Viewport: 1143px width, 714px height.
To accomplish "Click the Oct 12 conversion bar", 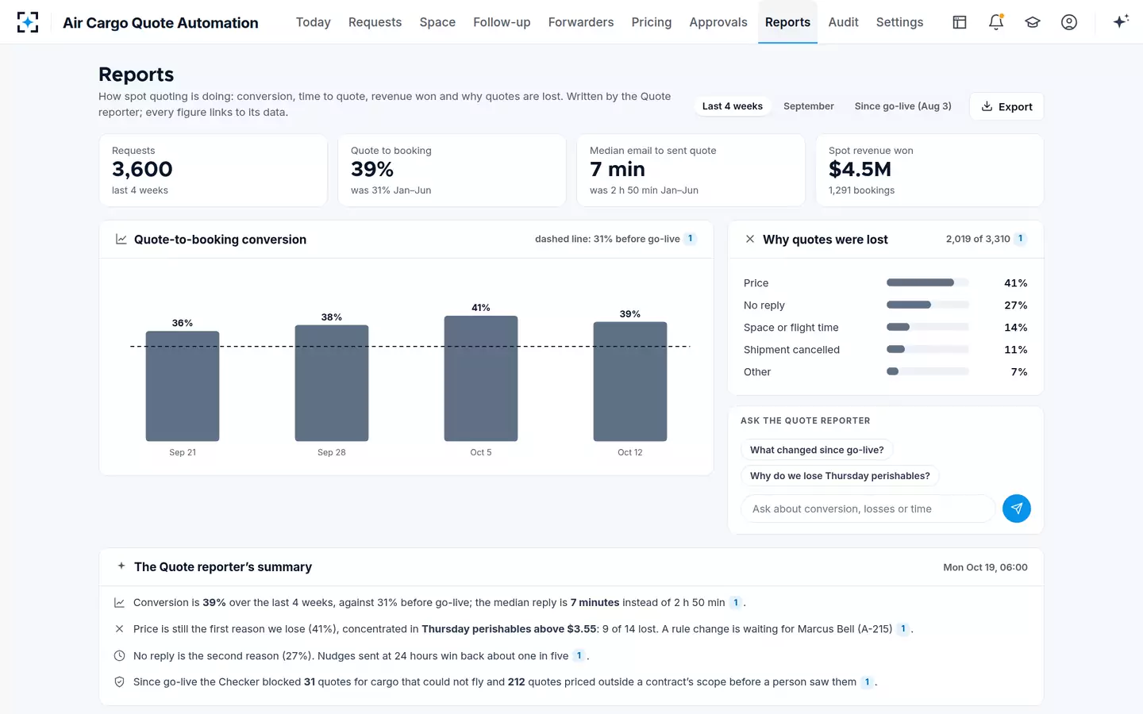I will click(x=630, y=382).
